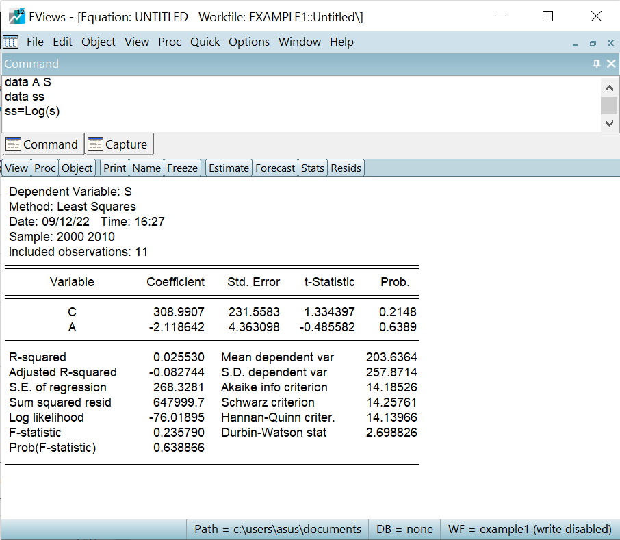This screenshot has width=620, height=540.
Task: Close the inner equation window
Action: pos(610,43)
